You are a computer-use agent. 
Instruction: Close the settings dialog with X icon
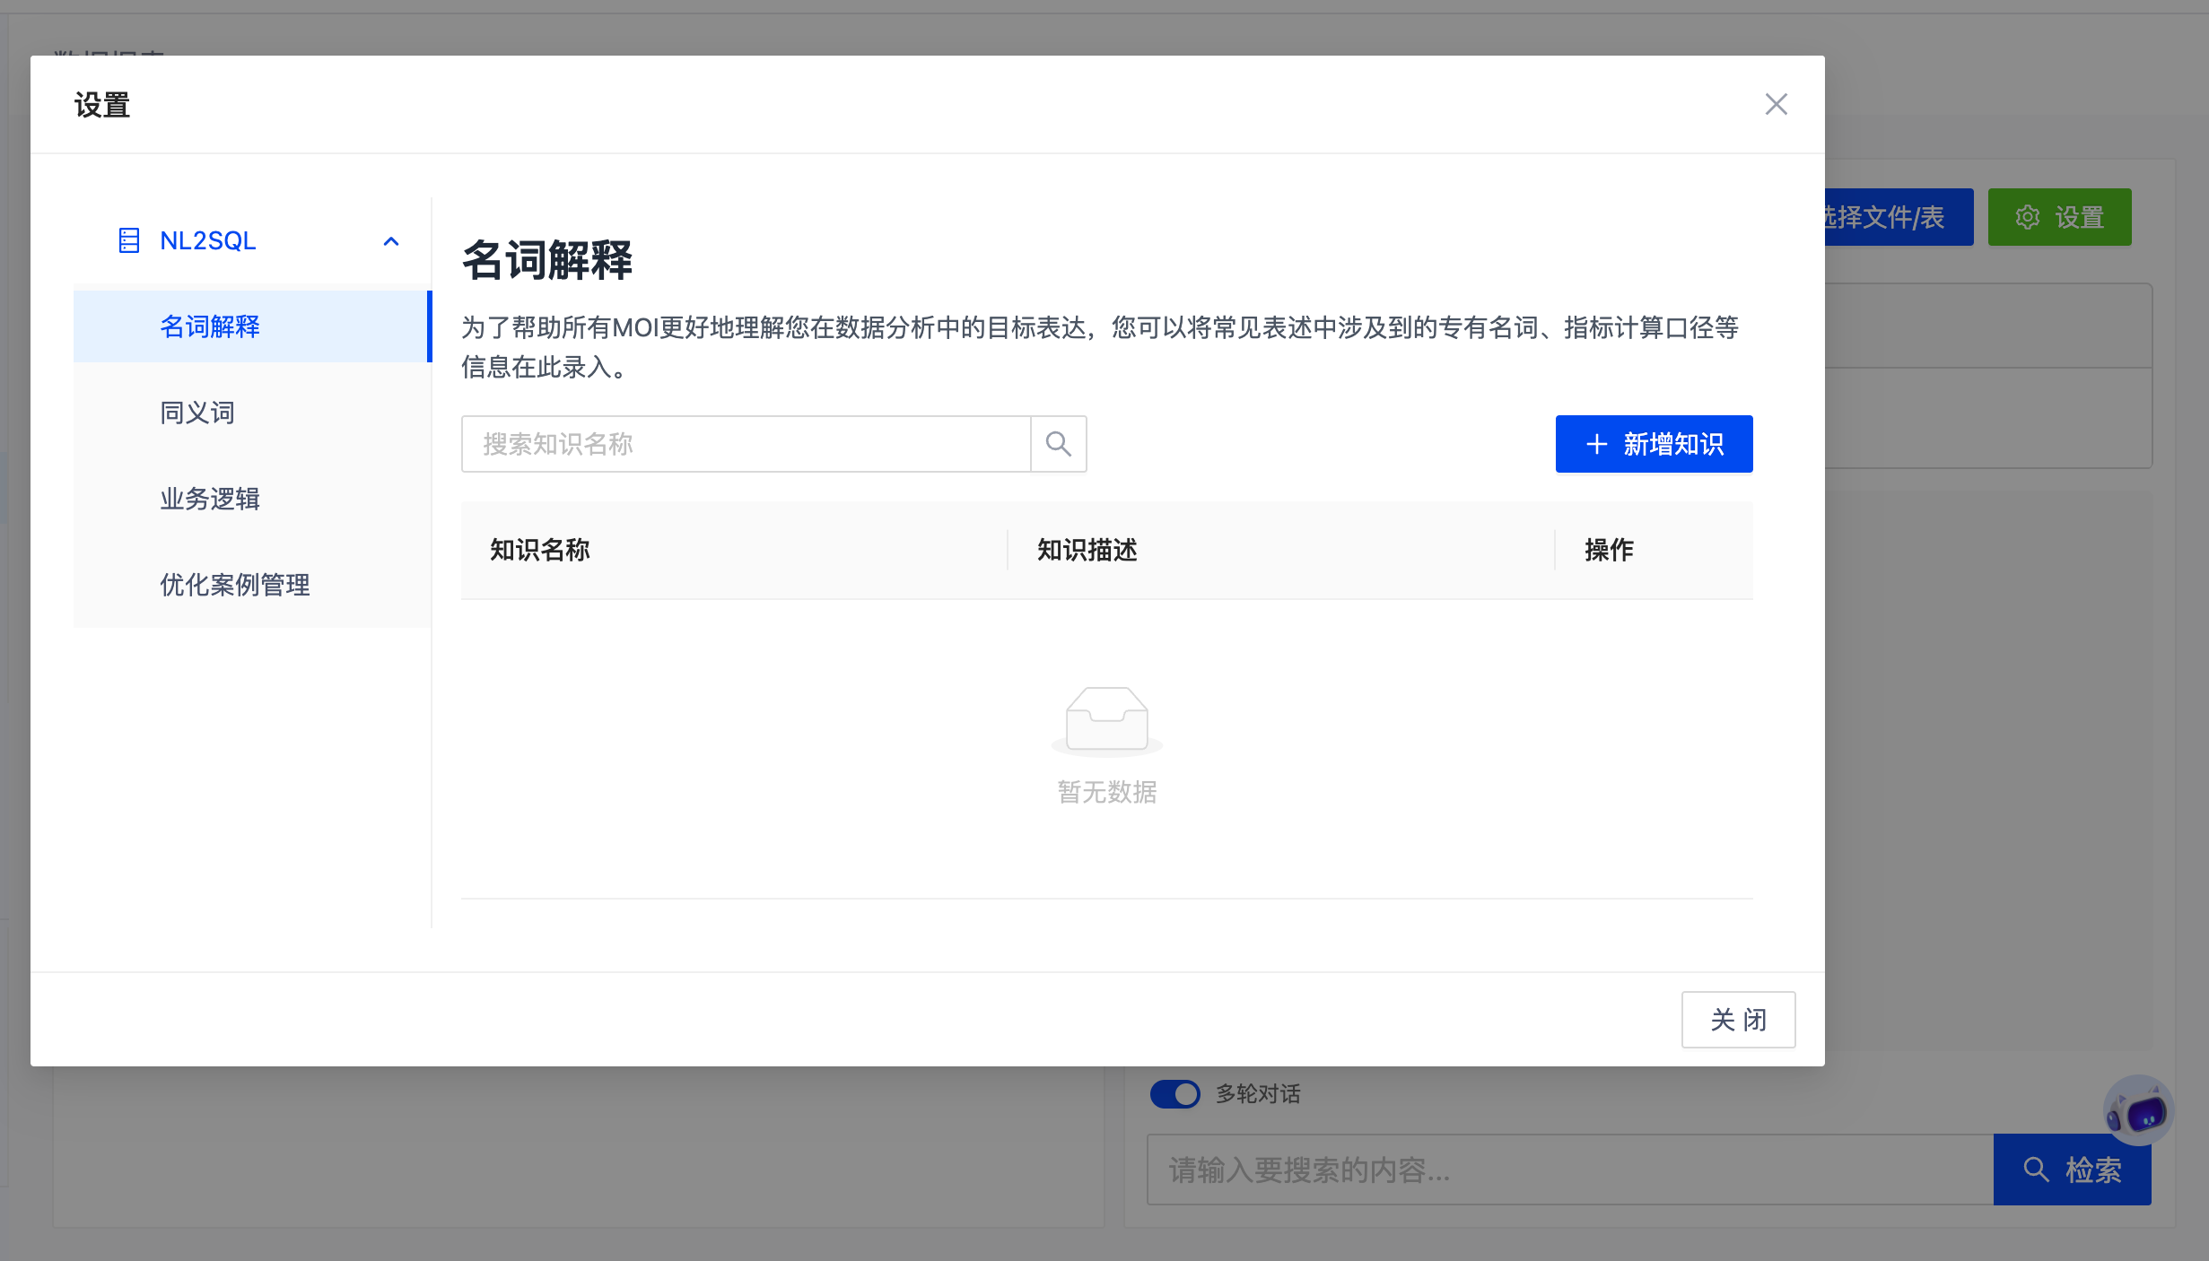coord(1776,104)
